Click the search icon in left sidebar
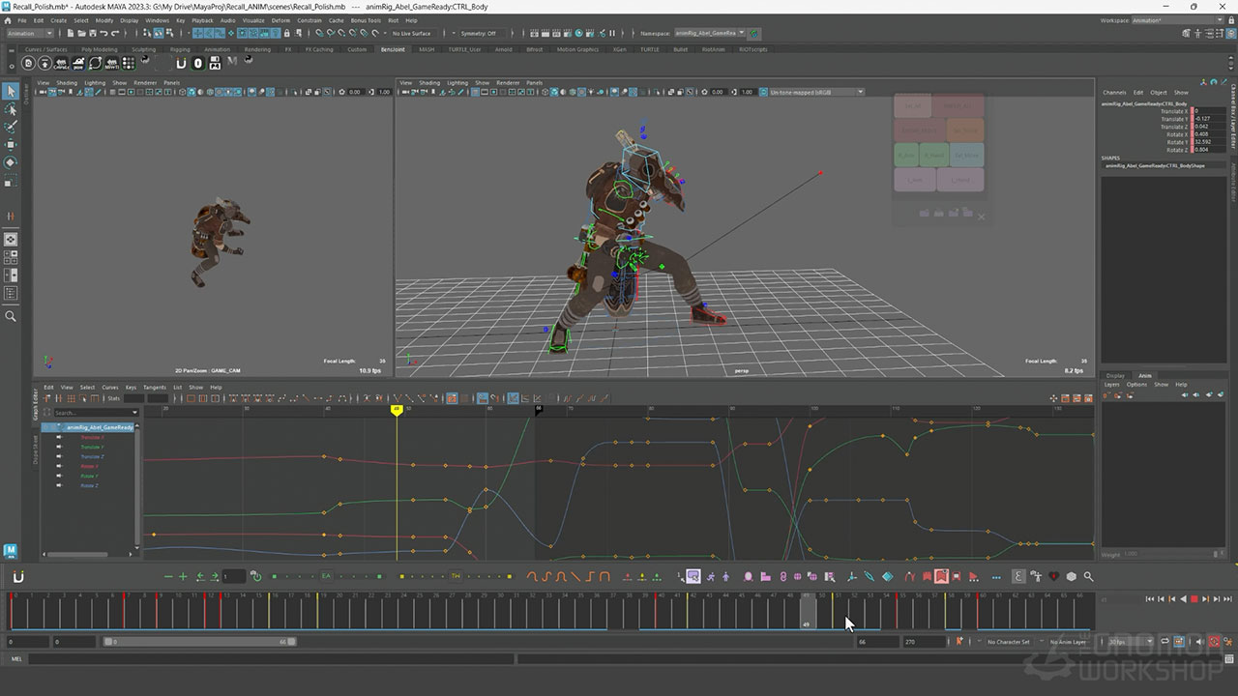Screen dimensions: 1238x696 (x=11, y=316)
